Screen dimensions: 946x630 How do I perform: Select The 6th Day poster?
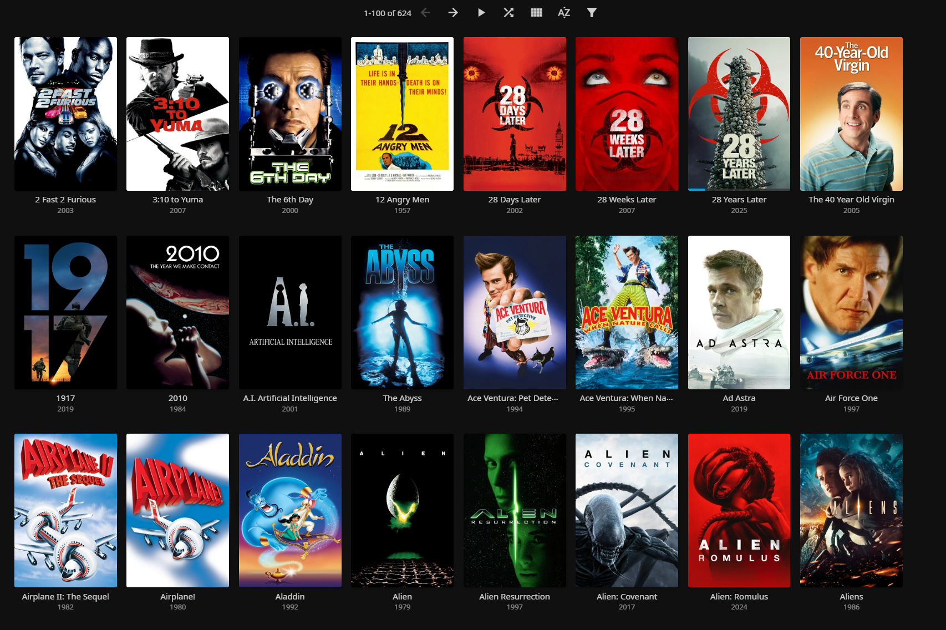click(290, 114)
